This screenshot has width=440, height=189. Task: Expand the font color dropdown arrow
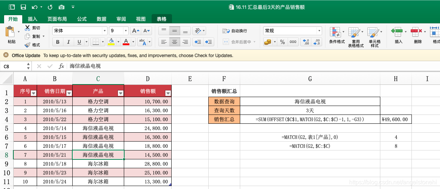click(x=133, y=42)
